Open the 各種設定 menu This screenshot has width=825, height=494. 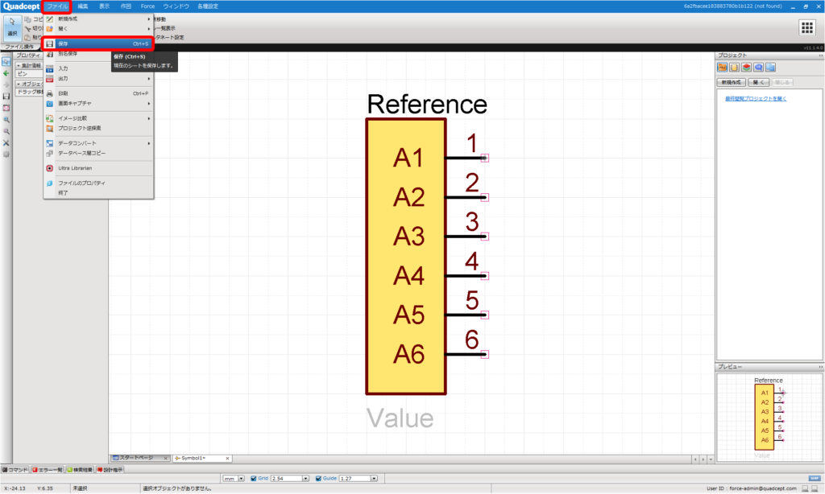(x=208, y=6)
